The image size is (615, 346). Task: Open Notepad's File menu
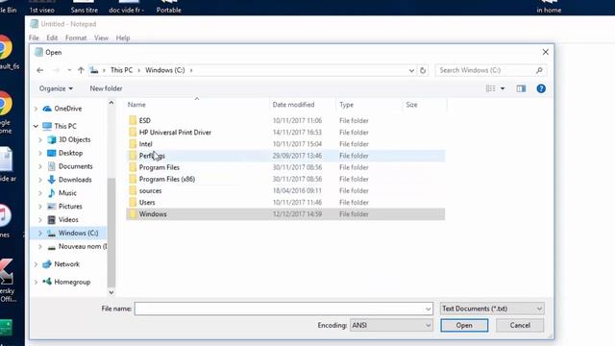click(34, 38)
